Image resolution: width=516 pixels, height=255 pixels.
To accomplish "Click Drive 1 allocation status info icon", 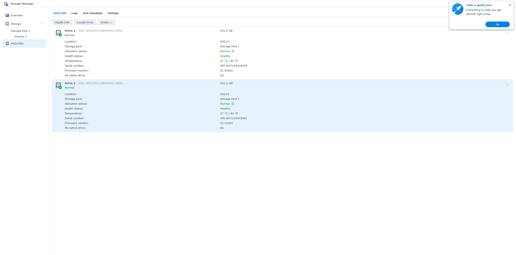I will click(x=233, y=51).
